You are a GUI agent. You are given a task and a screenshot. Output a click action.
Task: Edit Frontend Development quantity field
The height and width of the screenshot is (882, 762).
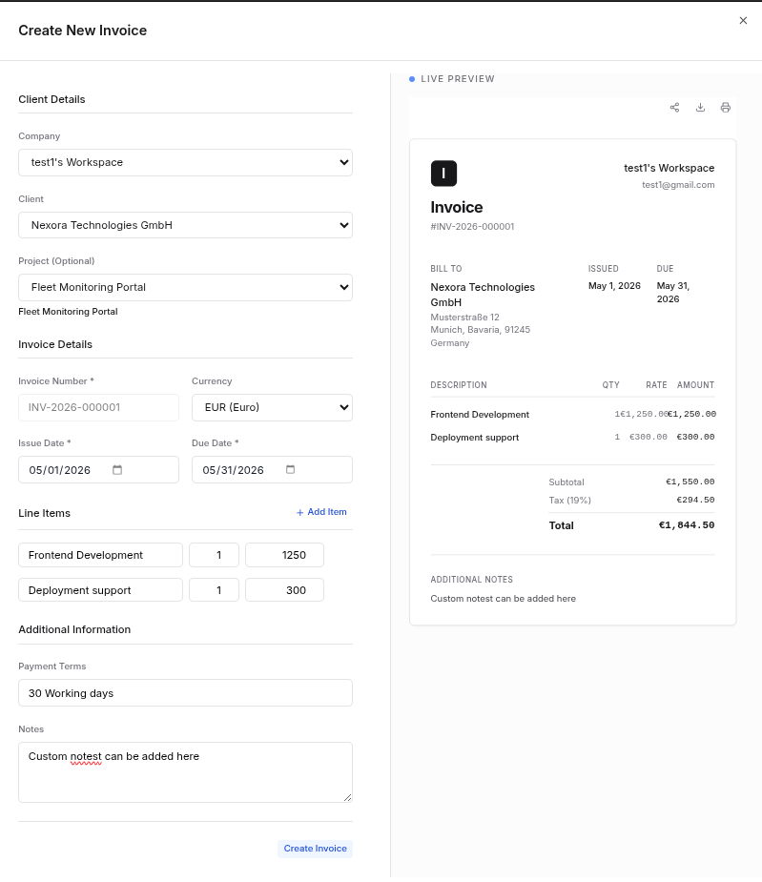[214, 555]
